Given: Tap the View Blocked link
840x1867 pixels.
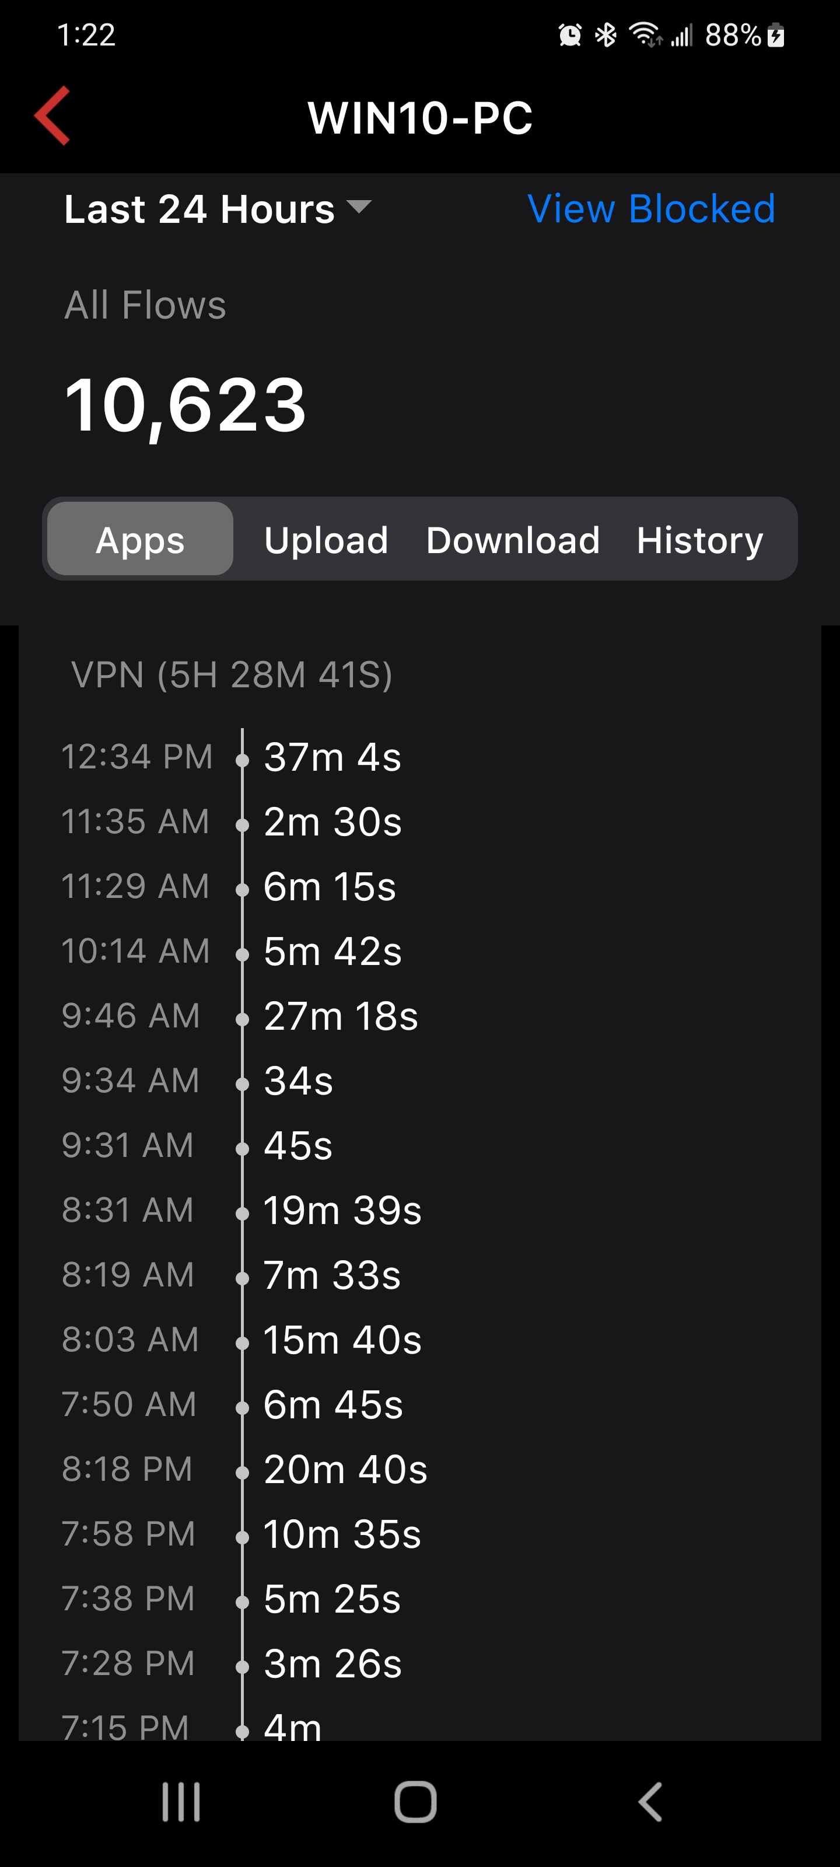Looking at the screenshot, I should [651, 209].
